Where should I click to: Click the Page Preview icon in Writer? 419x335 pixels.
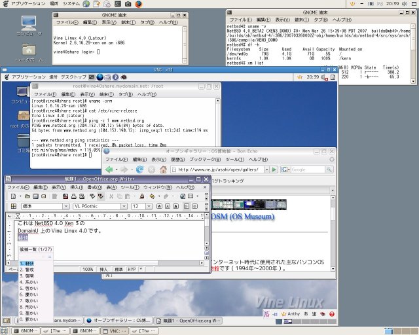pyautogui.click(x=82, y=196)
